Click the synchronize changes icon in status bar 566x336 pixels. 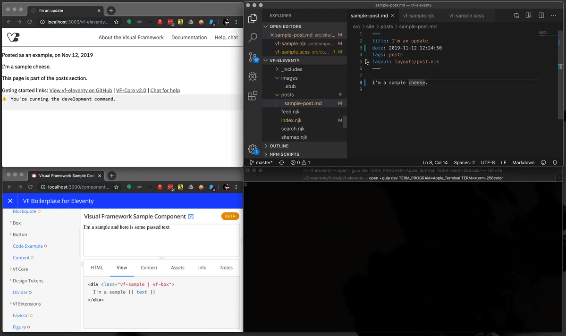[x=282, y=162]
